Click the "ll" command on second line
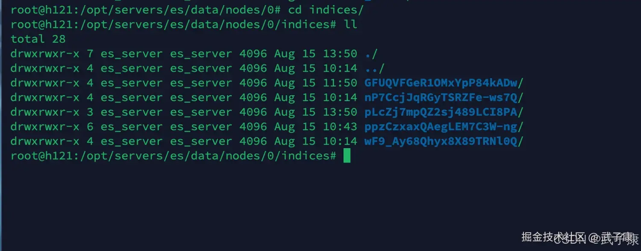 tap(350, 24)
